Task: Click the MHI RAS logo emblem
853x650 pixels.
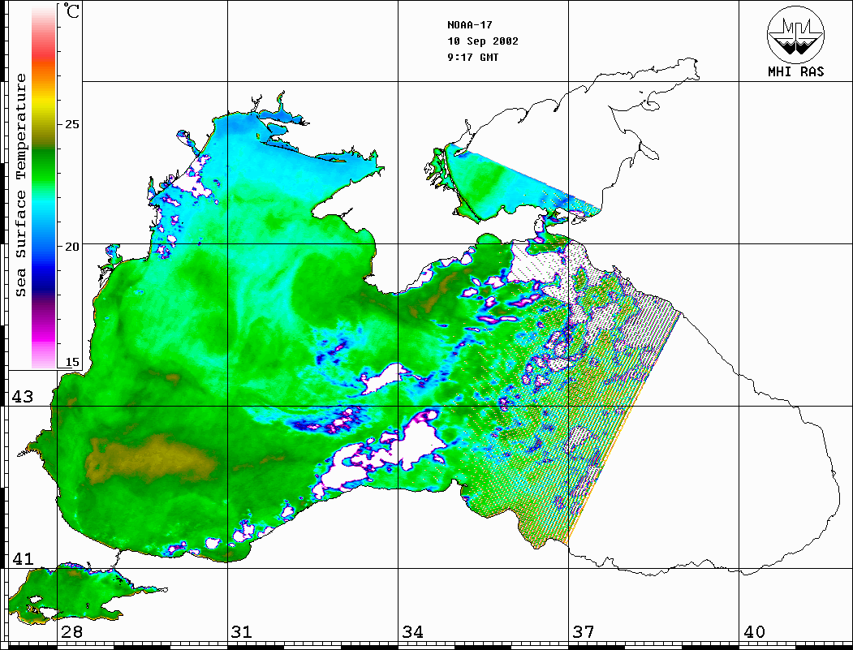Action: (796, 34)
